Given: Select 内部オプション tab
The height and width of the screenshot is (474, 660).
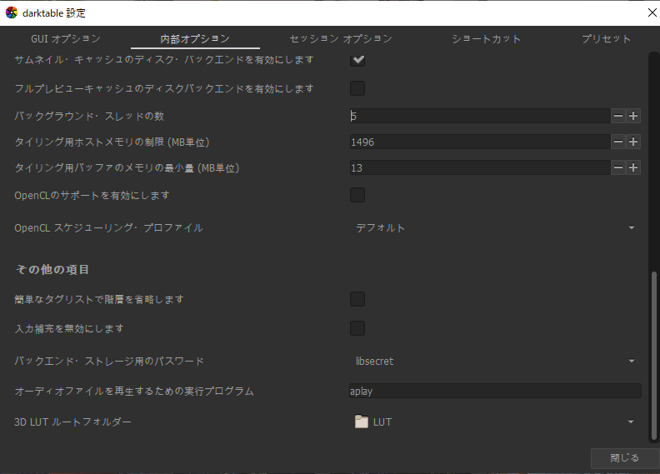Looking at the screenshot, I should tap(195, 38).
